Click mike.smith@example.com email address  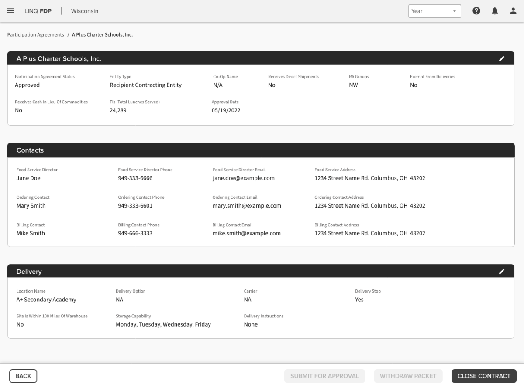[246, 233]
